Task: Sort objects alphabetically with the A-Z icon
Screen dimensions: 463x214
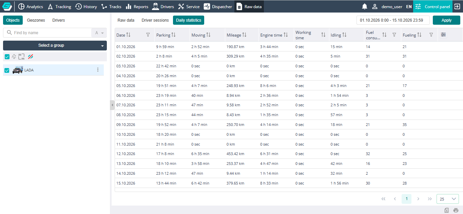Action: pos(14,57)
